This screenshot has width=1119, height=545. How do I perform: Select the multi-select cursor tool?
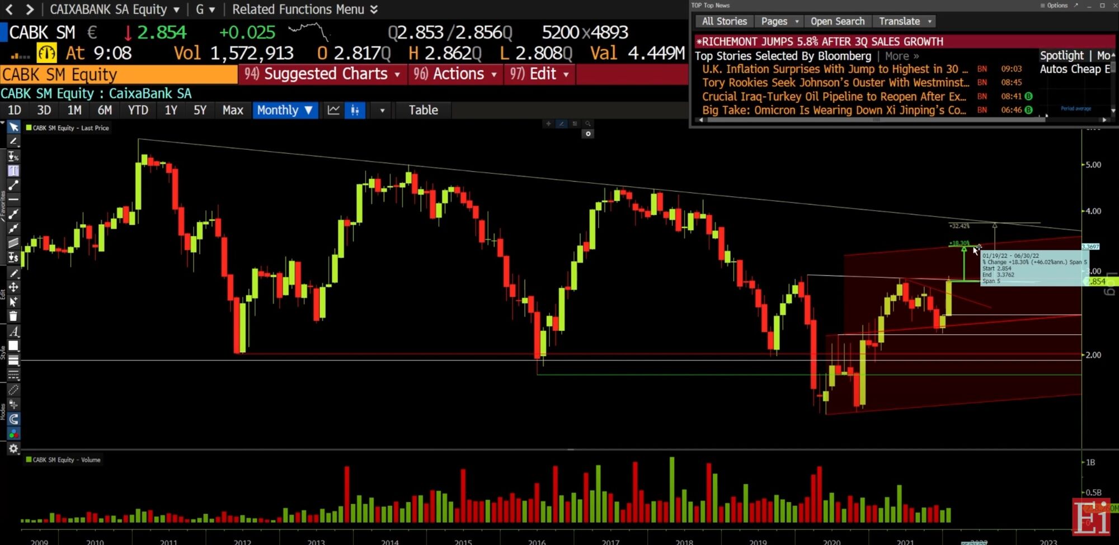pyautogui.click(x=13, y=302)
